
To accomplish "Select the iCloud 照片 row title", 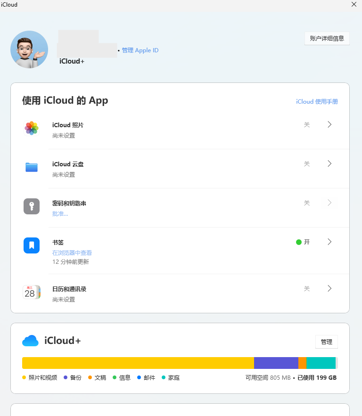I will 68,125.
